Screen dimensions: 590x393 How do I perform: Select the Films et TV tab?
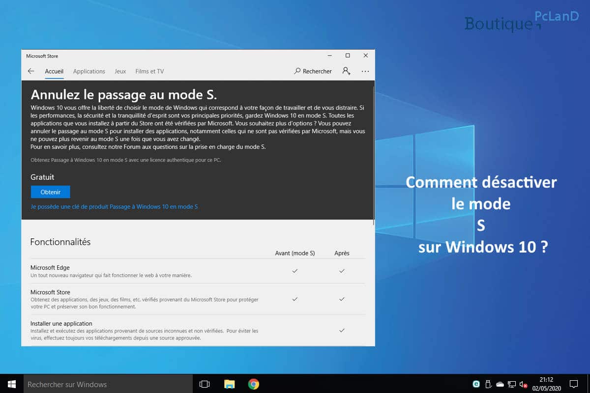[x=149, y=71]
